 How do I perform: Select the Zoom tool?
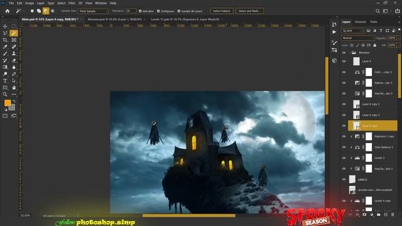(5, 94)
